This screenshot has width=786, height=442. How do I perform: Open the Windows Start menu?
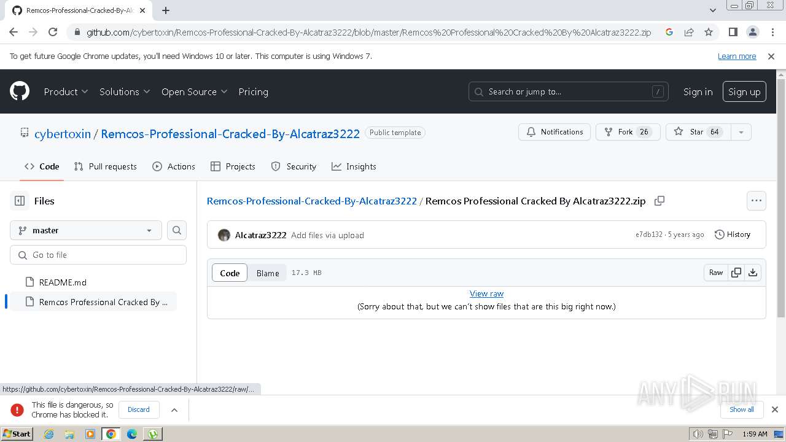(17, 433)
